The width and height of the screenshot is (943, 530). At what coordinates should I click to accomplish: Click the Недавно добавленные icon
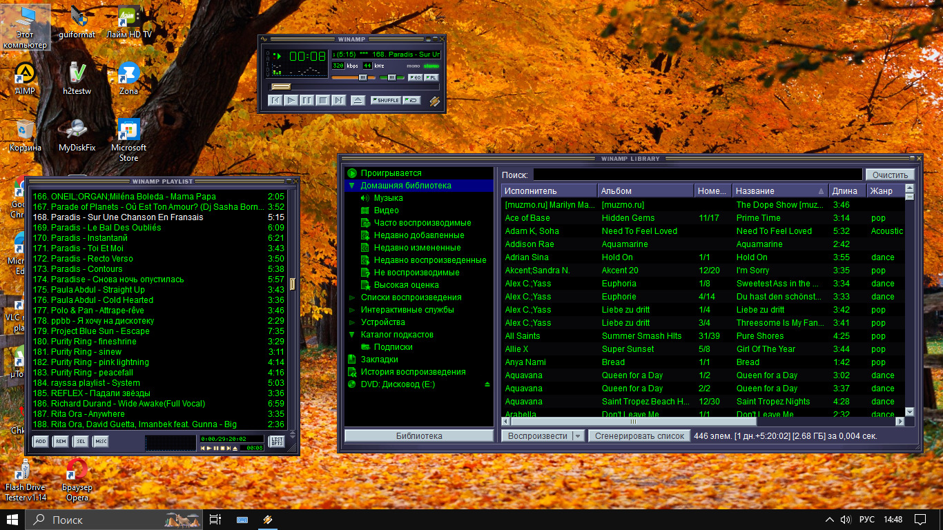[366, 235]
